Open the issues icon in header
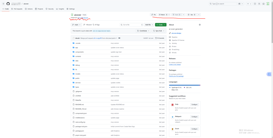This screenshot has width=273, height=138. coord(255,4)
